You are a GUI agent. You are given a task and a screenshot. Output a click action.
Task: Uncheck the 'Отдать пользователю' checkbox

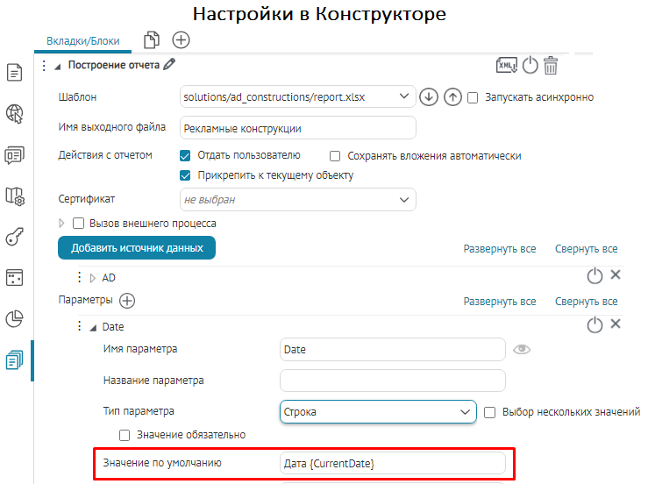click(185, 156)
